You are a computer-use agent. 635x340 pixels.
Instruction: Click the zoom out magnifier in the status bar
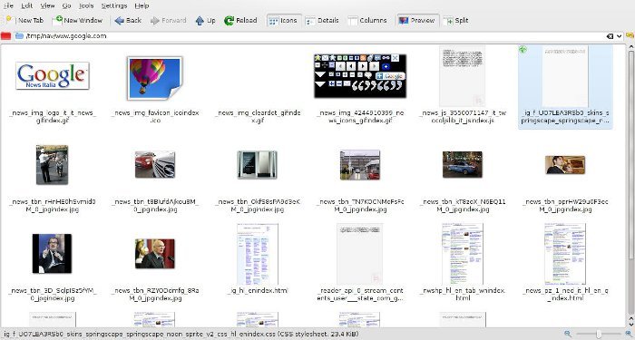tap(568, 334)
